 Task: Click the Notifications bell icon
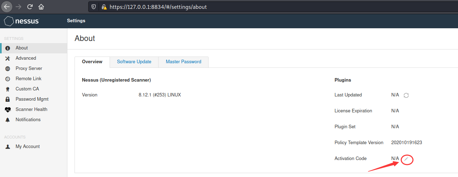click(8, 120)
